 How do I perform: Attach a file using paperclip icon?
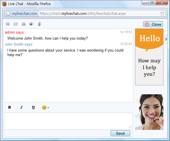click(39, 24)
